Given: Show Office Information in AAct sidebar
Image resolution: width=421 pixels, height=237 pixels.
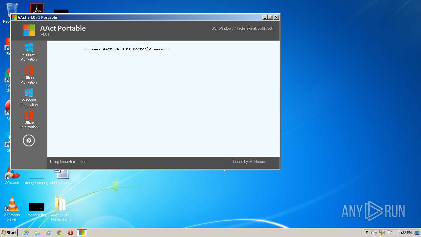Looking at the screenshot, I should pos(29,120).
